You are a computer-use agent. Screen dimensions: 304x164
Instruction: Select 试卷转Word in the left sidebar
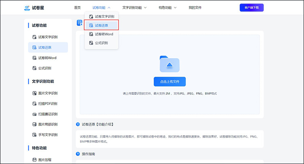click(48, 58)
